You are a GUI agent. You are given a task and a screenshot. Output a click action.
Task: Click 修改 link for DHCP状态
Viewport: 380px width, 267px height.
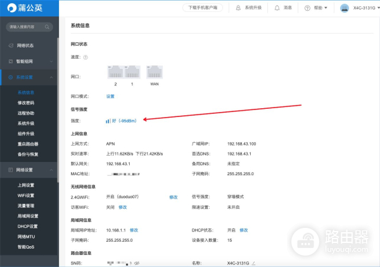pos(244,230)
